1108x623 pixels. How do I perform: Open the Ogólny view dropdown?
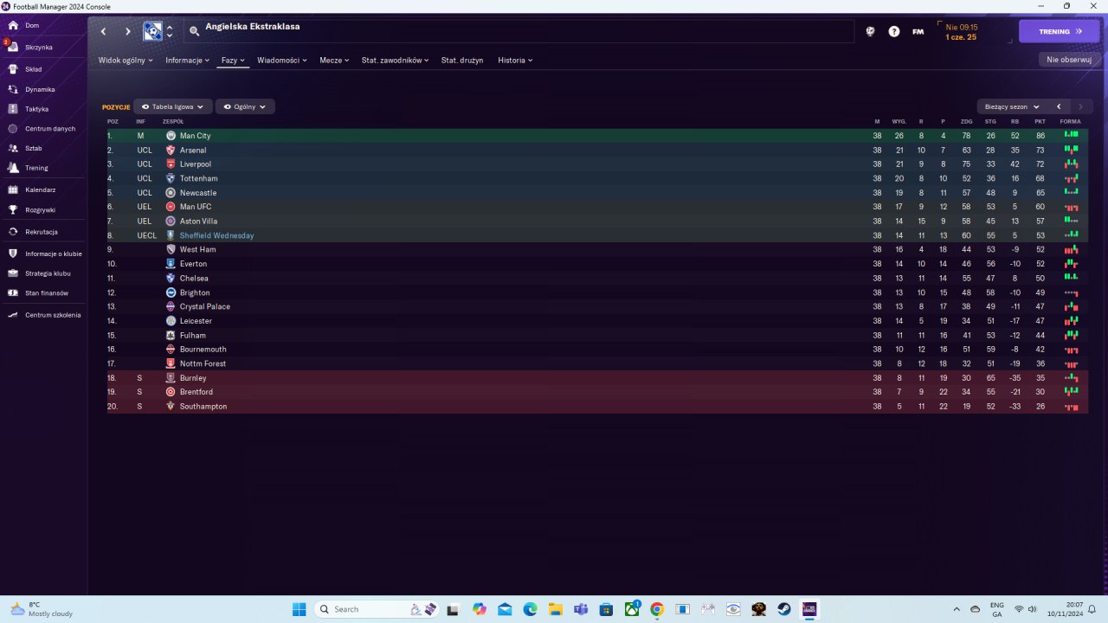click(245, 106)
